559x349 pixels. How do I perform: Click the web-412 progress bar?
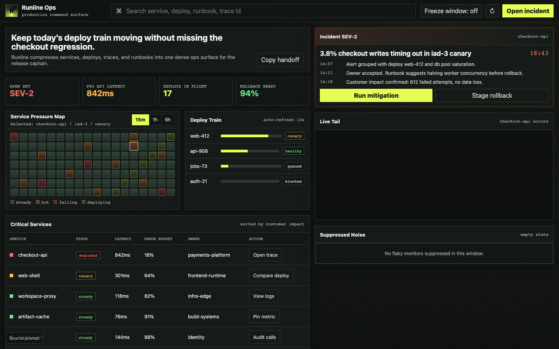[251, 136]
